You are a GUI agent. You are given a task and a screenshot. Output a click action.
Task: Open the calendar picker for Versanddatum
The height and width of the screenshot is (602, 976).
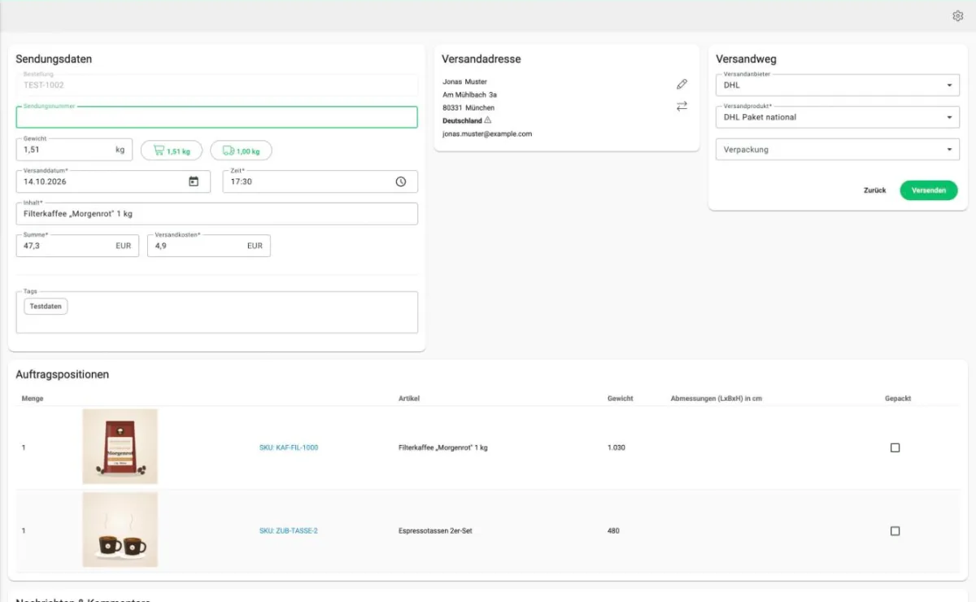[194, 181]
